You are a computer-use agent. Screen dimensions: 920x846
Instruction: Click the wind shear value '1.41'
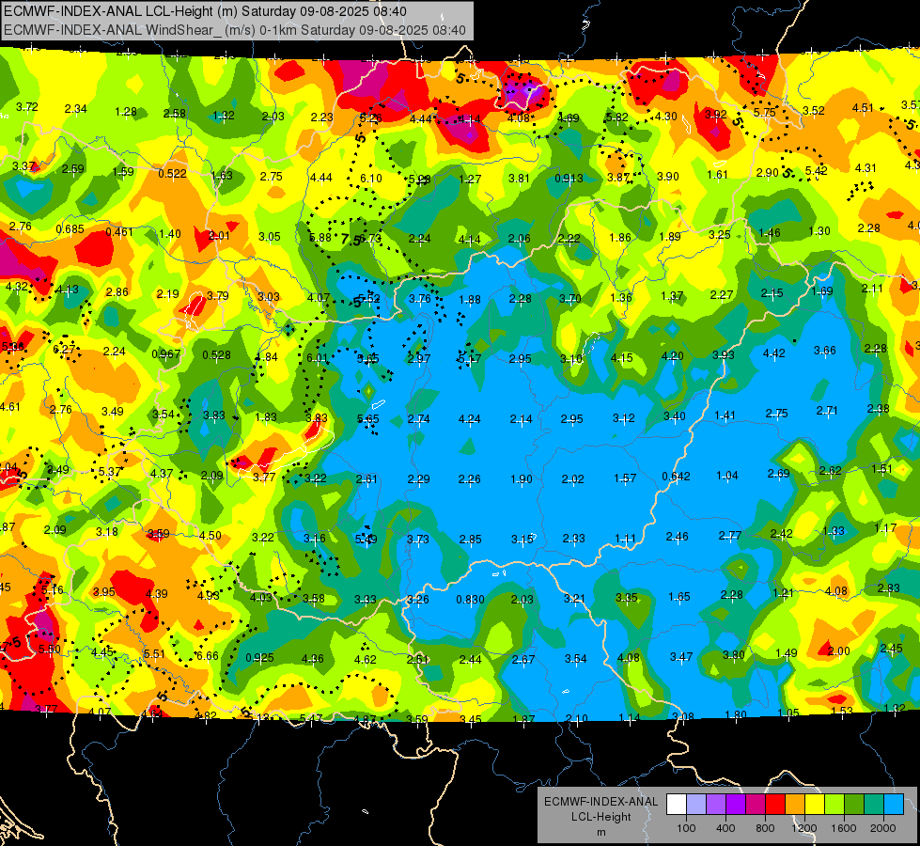tap(725, 415)
